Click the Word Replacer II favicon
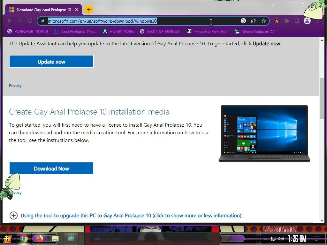327x245 pixels. pyautogui.click(x=237, y=32)
